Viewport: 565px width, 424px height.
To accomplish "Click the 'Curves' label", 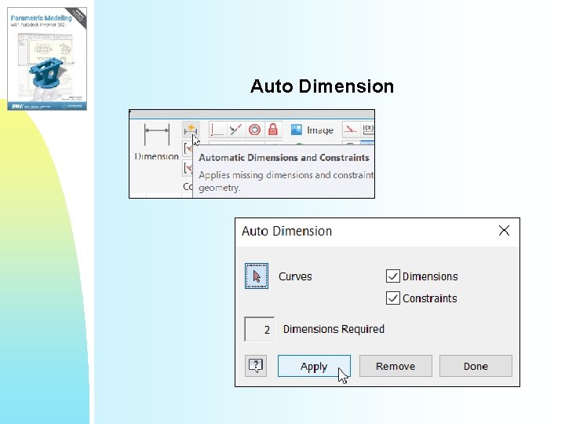I will 295,276.
